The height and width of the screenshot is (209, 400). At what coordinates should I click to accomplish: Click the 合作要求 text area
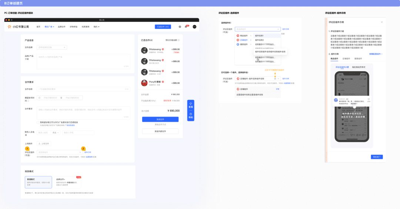coord(83,113)
